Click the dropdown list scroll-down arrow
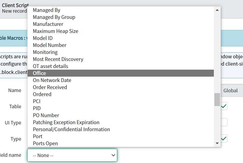 (x=217, y=143)
